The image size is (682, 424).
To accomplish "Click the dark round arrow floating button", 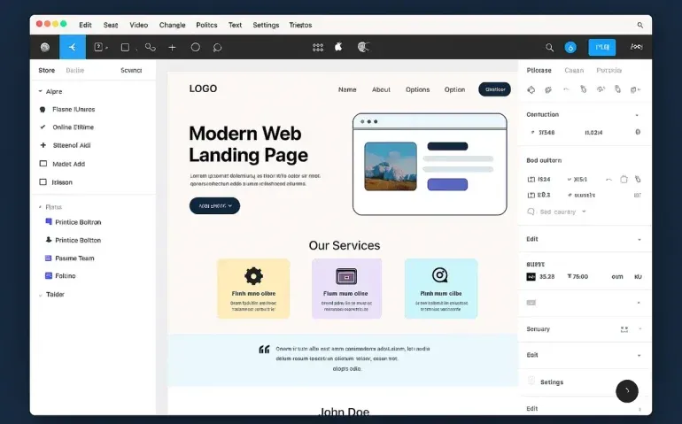I will click(627, 391).
